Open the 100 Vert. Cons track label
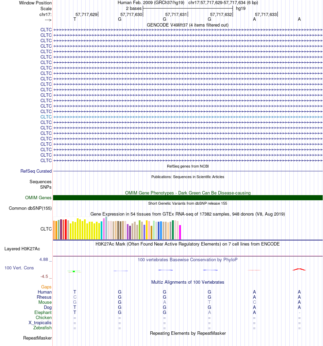This screenshot has width=323, height=346. (19, 268)
